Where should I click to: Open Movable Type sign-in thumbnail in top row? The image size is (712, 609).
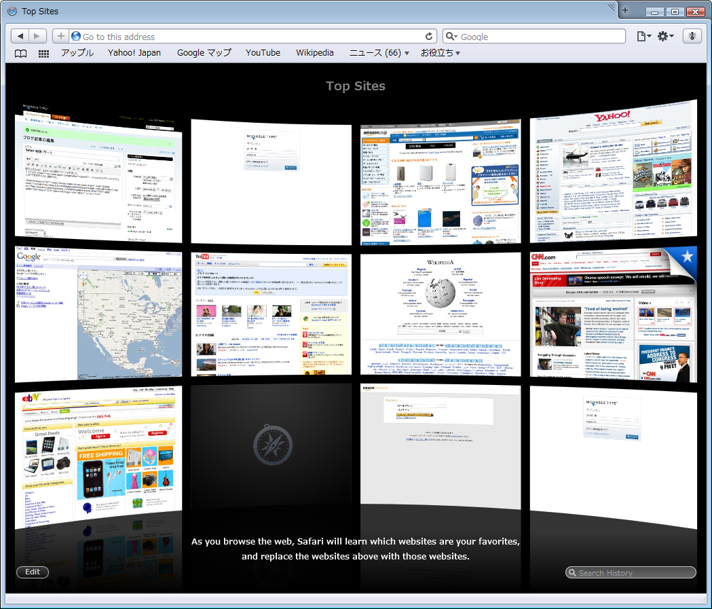pyautogui.click(x=271, y=182)
